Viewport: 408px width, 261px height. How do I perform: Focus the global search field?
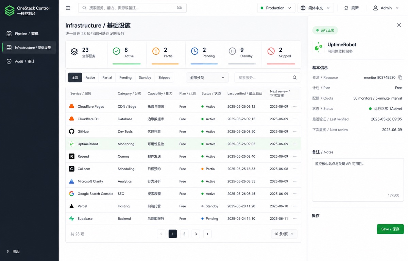pyautogui.click(x=132, y=8)
